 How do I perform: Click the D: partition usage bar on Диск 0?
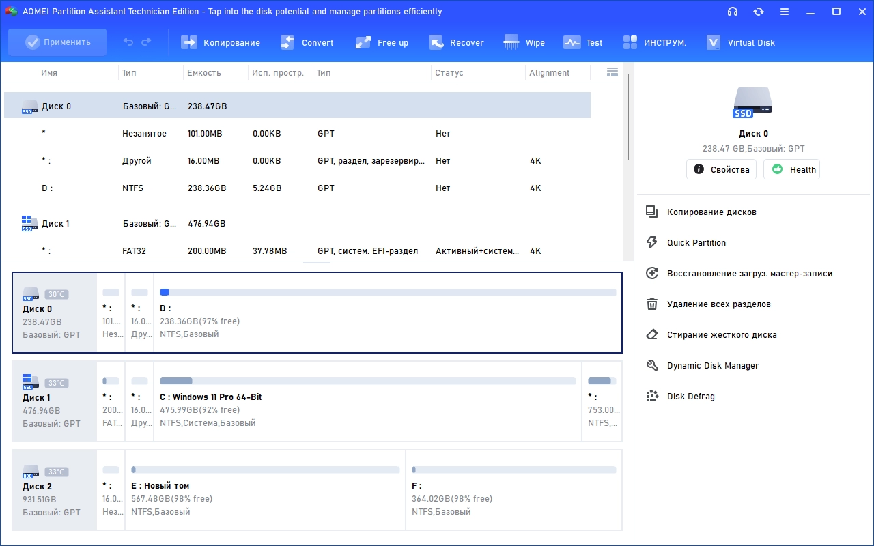pos(387,292)
